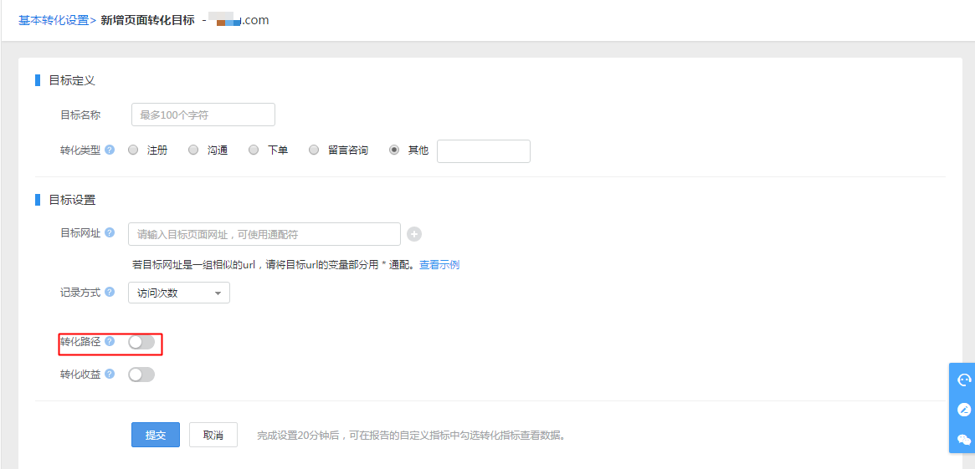975x469 pixels.
Task: Open feedback via the pencil icon
Action: point(963,410)
